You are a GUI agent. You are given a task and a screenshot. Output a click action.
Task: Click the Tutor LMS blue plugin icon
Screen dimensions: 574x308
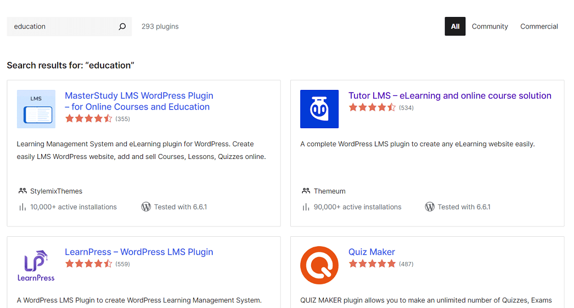pos(319,109)
